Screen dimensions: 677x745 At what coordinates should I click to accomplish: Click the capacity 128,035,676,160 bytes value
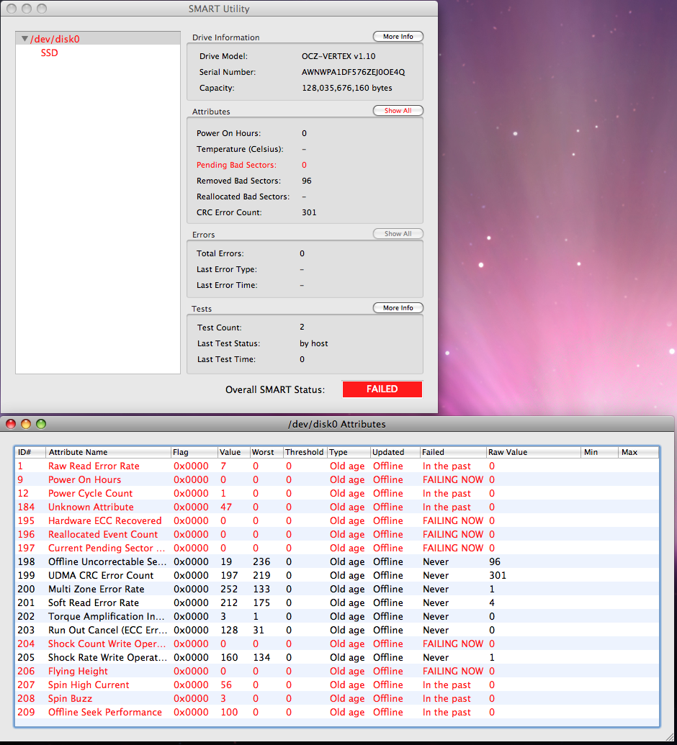347,88
